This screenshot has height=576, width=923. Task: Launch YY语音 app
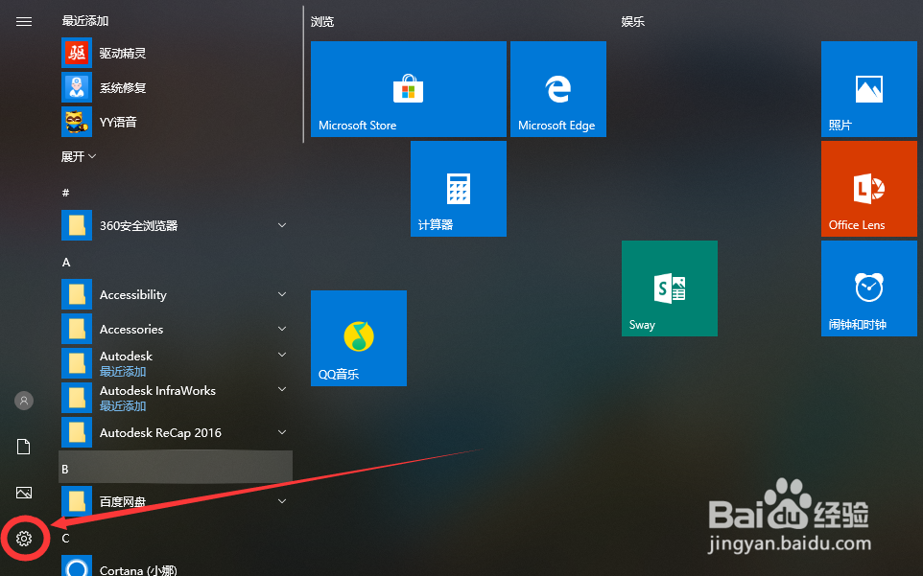177,122
